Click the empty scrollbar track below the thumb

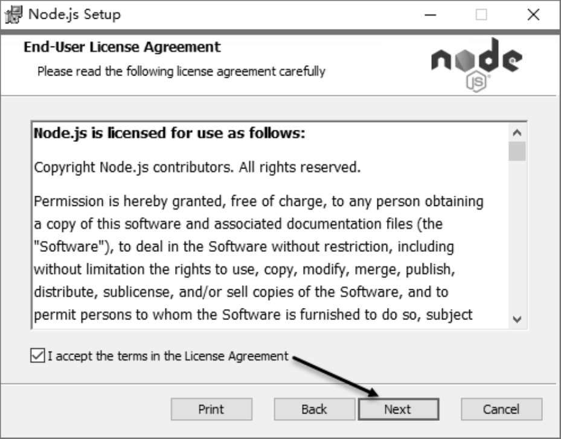[516, 242]
